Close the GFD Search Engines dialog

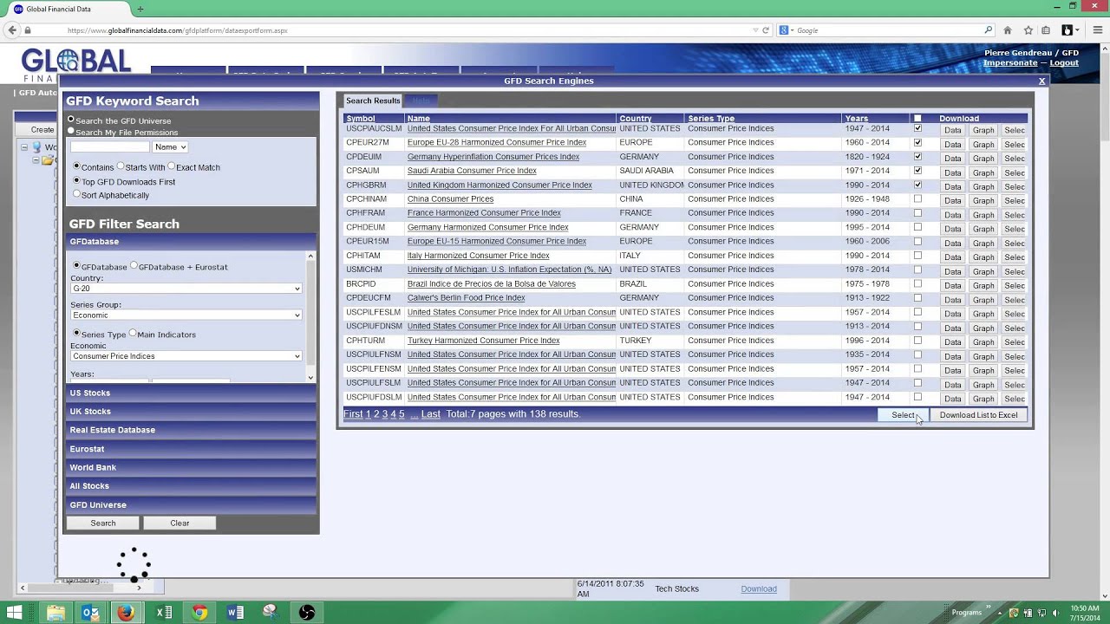point(1041,81)
